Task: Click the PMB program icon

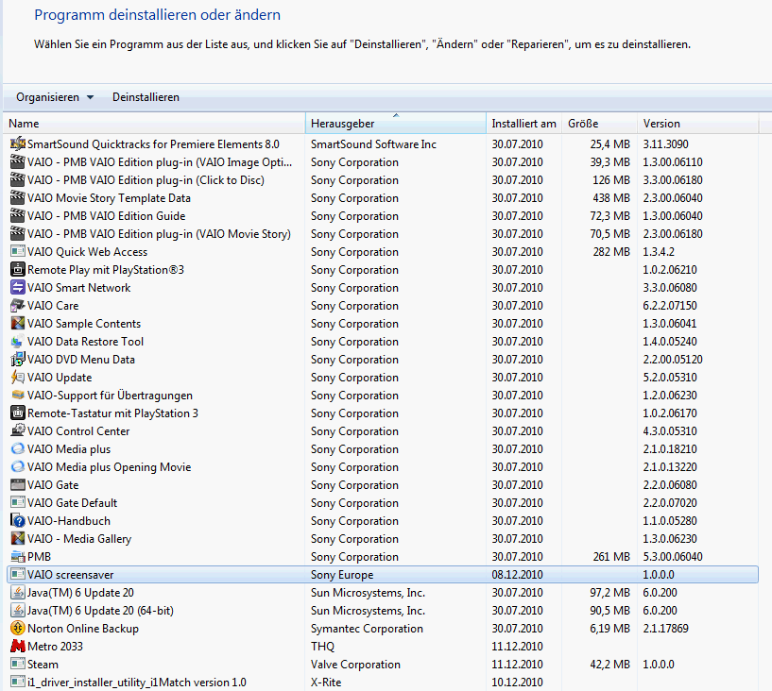Action: coord(18,557)
